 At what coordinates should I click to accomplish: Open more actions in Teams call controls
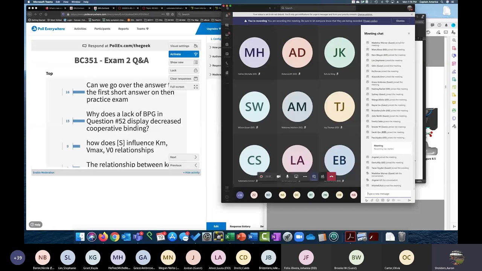point(305,177)
